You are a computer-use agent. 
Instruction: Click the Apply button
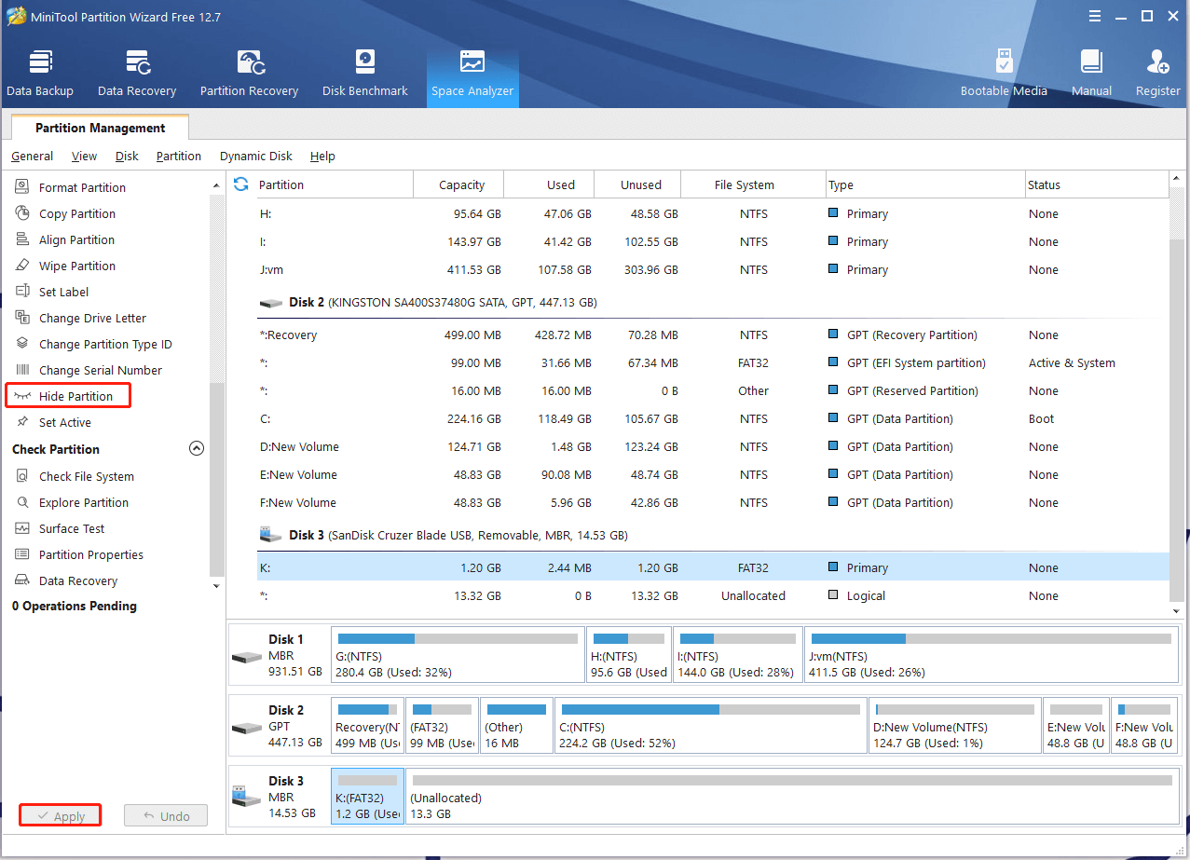pos(61,816)
